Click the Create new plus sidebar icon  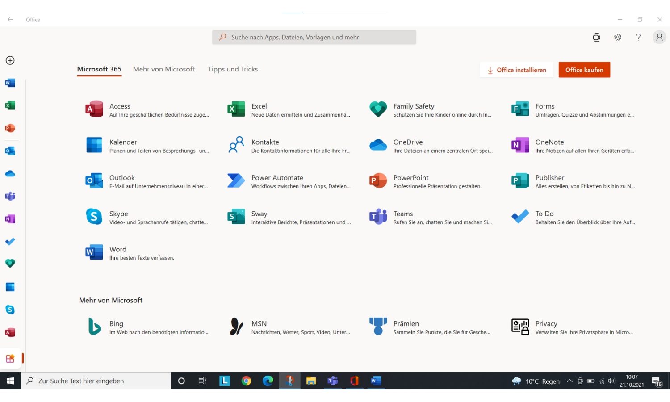click(10, 60)
